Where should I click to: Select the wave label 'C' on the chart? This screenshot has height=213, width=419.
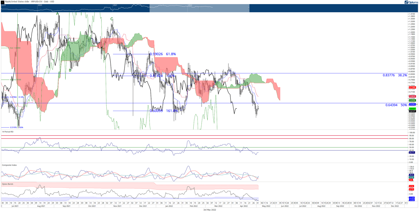(112, 19)
